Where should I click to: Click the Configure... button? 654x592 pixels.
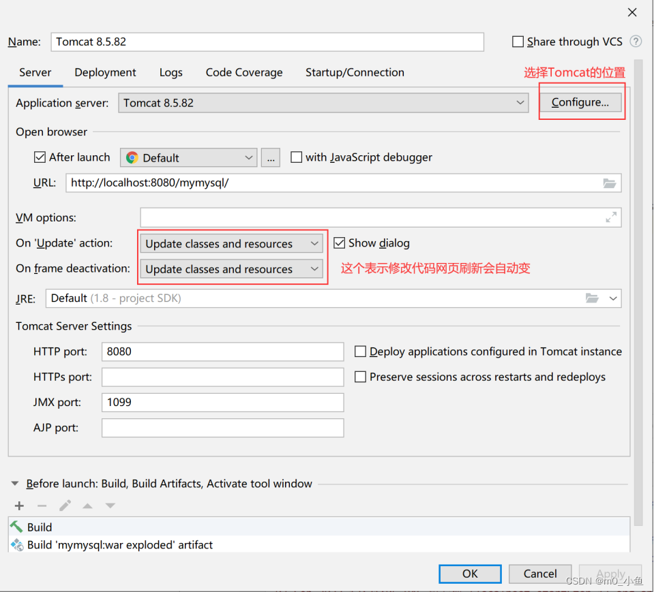[580, 102]
